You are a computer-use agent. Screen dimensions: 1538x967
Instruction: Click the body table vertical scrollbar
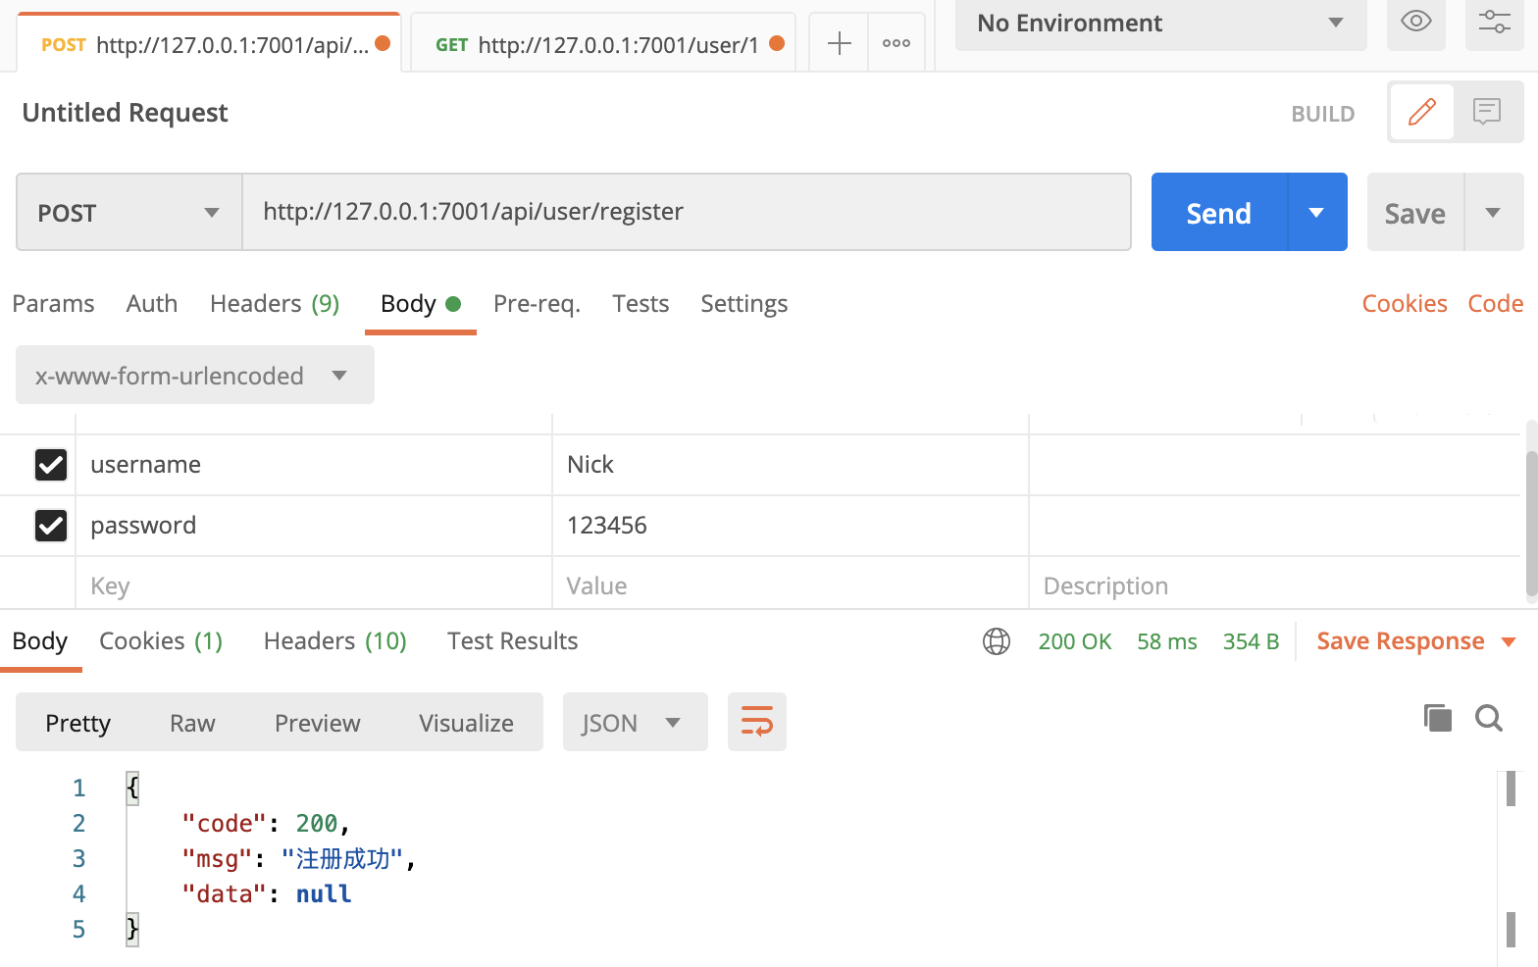[x=1531, y=524]
